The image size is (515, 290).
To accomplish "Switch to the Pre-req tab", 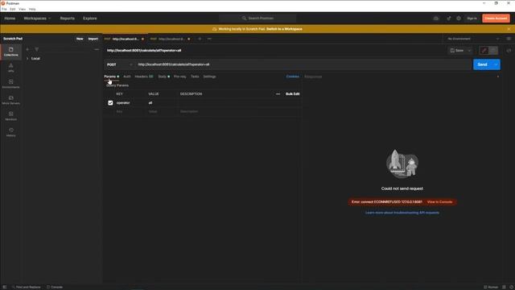I will 179,77.
